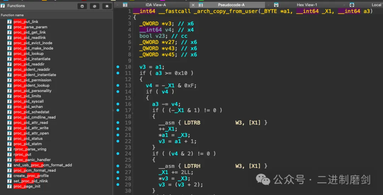
Task: Switch to the IDA View-A tab
Action: pos(156,5)
